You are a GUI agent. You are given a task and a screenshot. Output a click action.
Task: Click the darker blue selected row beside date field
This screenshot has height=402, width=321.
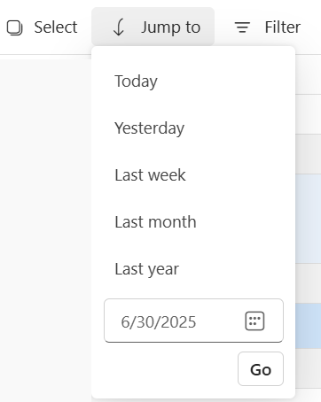tap(308, 326)
